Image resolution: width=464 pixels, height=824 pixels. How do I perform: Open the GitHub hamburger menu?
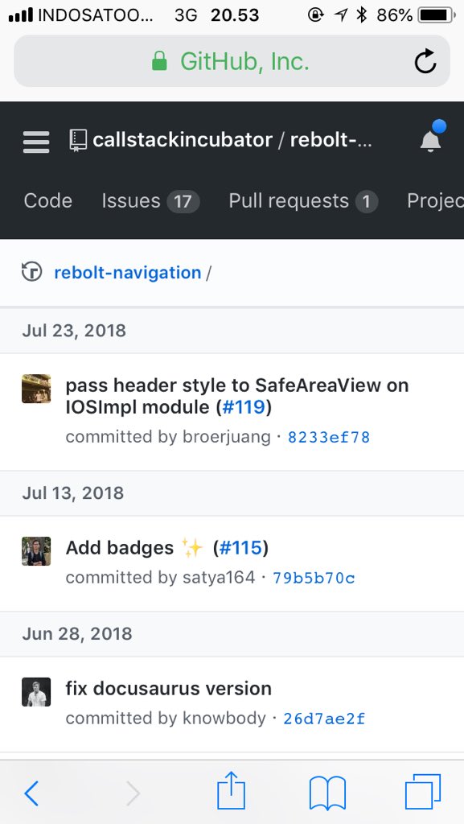36,142
